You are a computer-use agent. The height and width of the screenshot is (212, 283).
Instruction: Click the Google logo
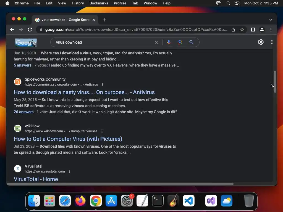pos(26,43)
